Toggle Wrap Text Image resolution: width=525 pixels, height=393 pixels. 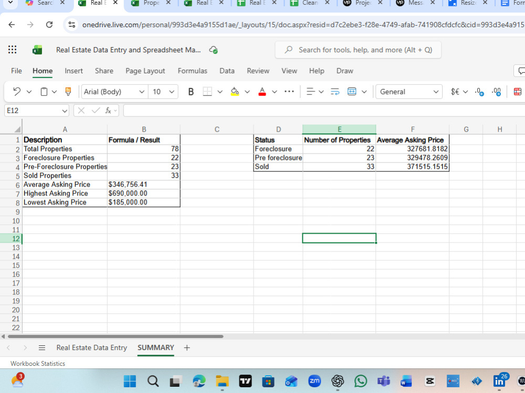click(335, 92)
